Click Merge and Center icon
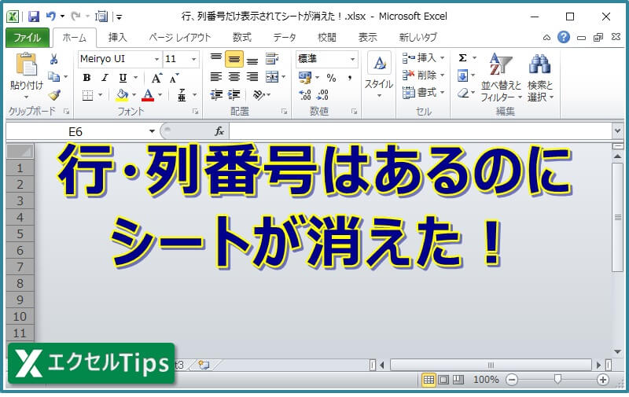Viewport: 629px width, 397px height. point(272,76)
